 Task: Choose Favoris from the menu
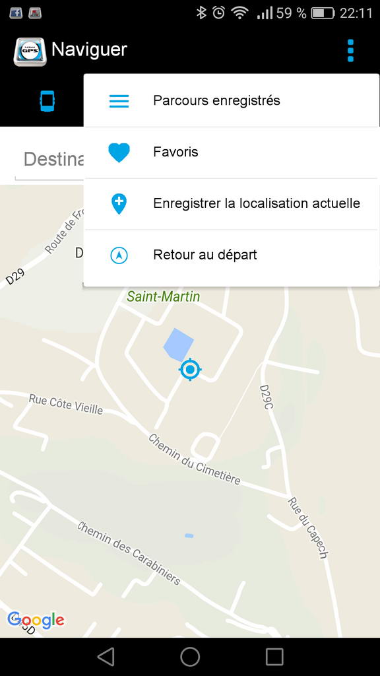232,152
